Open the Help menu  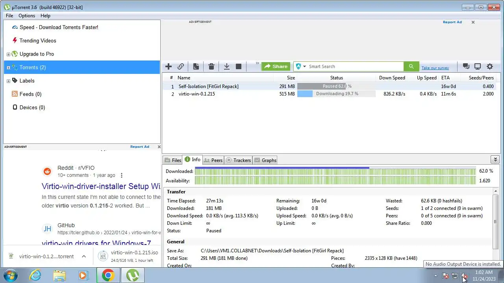45,16
